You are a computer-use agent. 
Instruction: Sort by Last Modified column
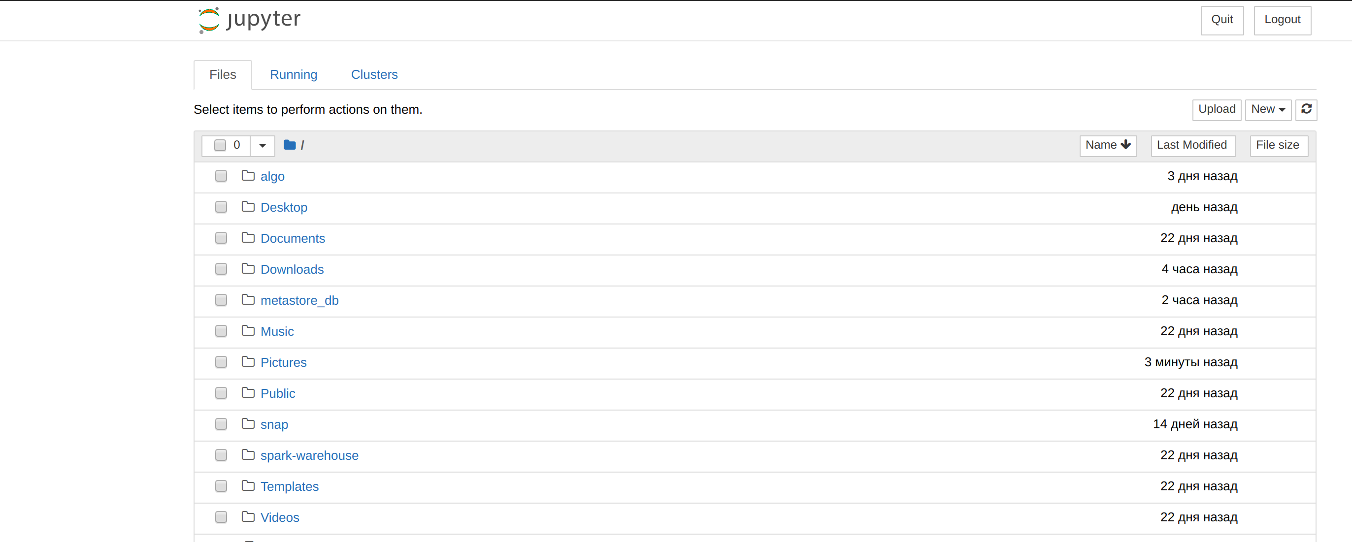point(1191,145)
